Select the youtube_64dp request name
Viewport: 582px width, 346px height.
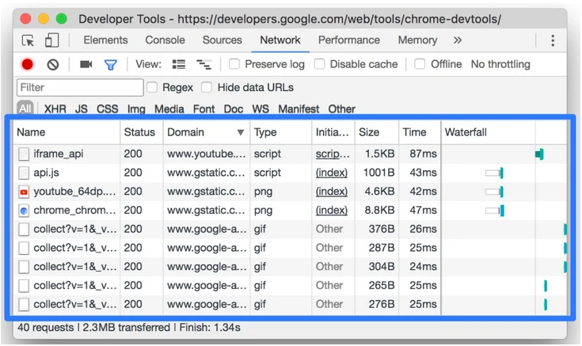pos(74,192)
